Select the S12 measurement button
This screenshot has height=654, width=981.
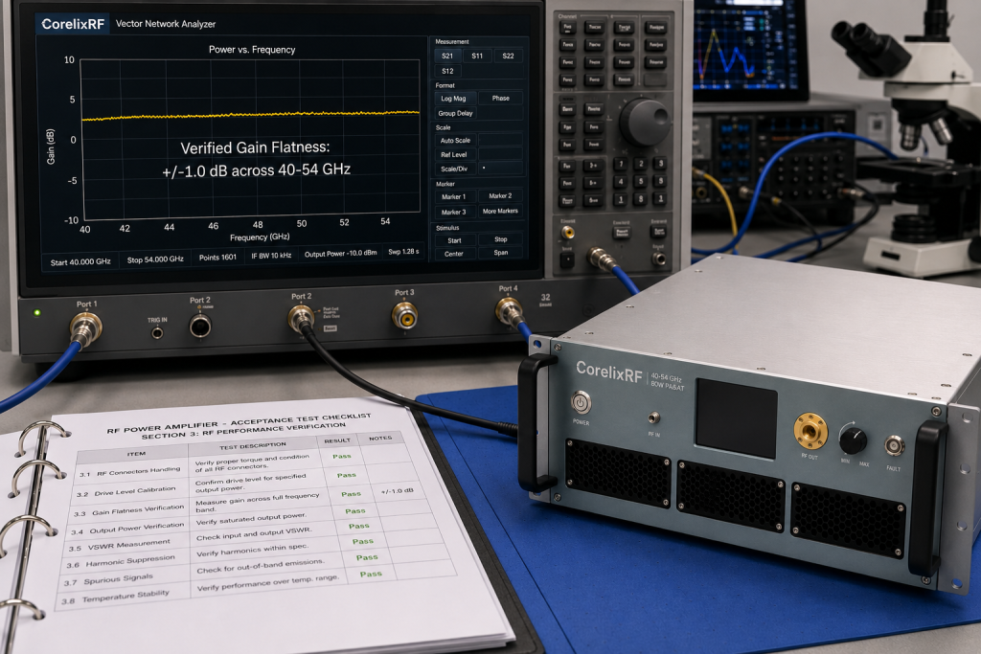(x=447, y=71)
